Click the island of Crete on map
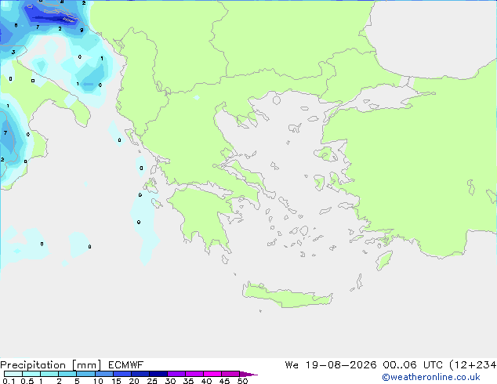Image resolution: width=497 pixels, height=384 pixels. point(288,296)
